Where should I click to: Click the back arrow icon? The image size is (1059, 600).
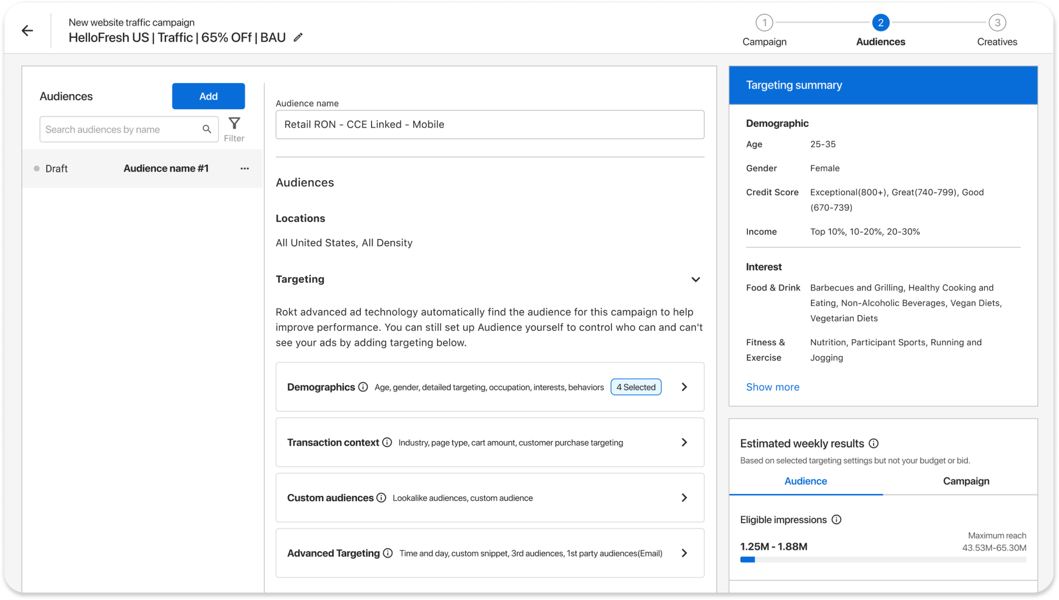tap(28, 31)
